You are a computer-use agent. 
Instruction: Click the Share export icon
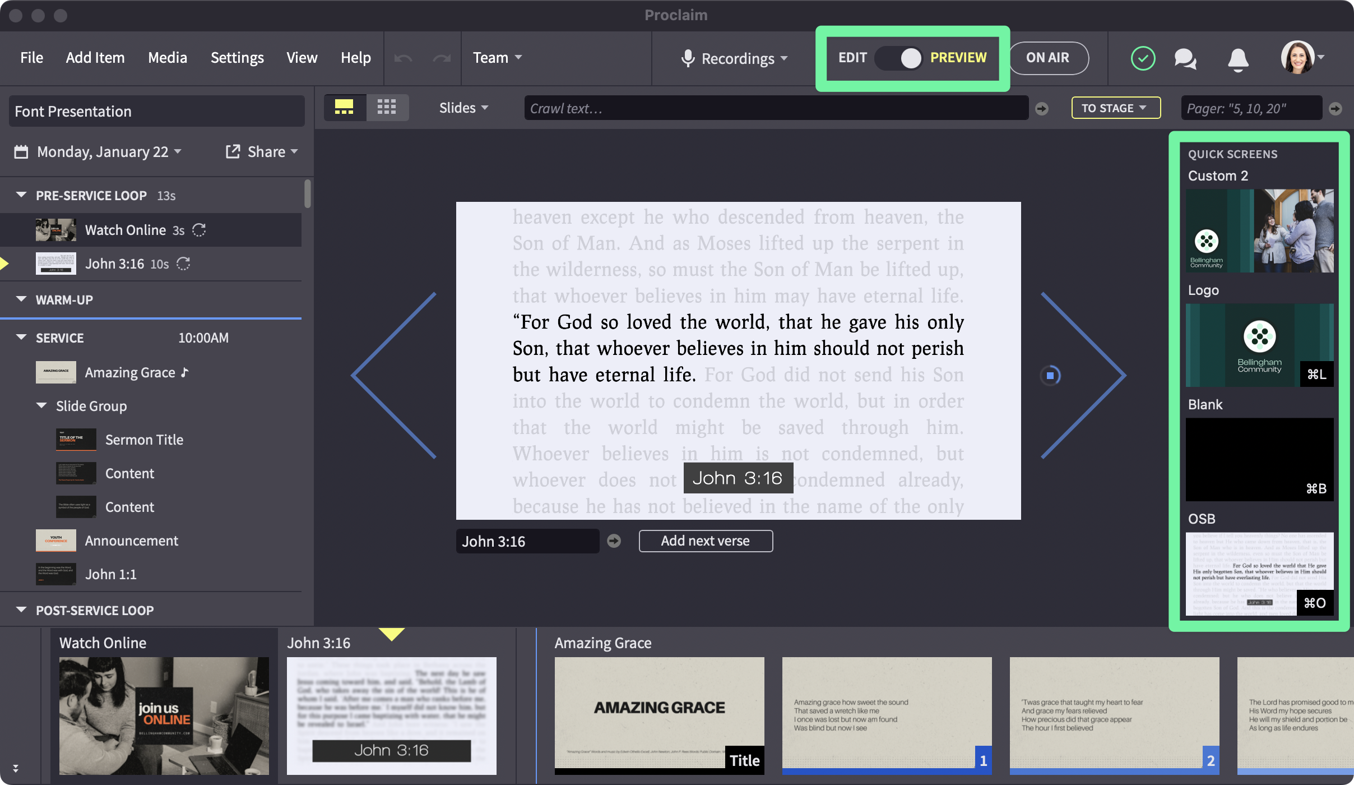[x=233, y=152]
